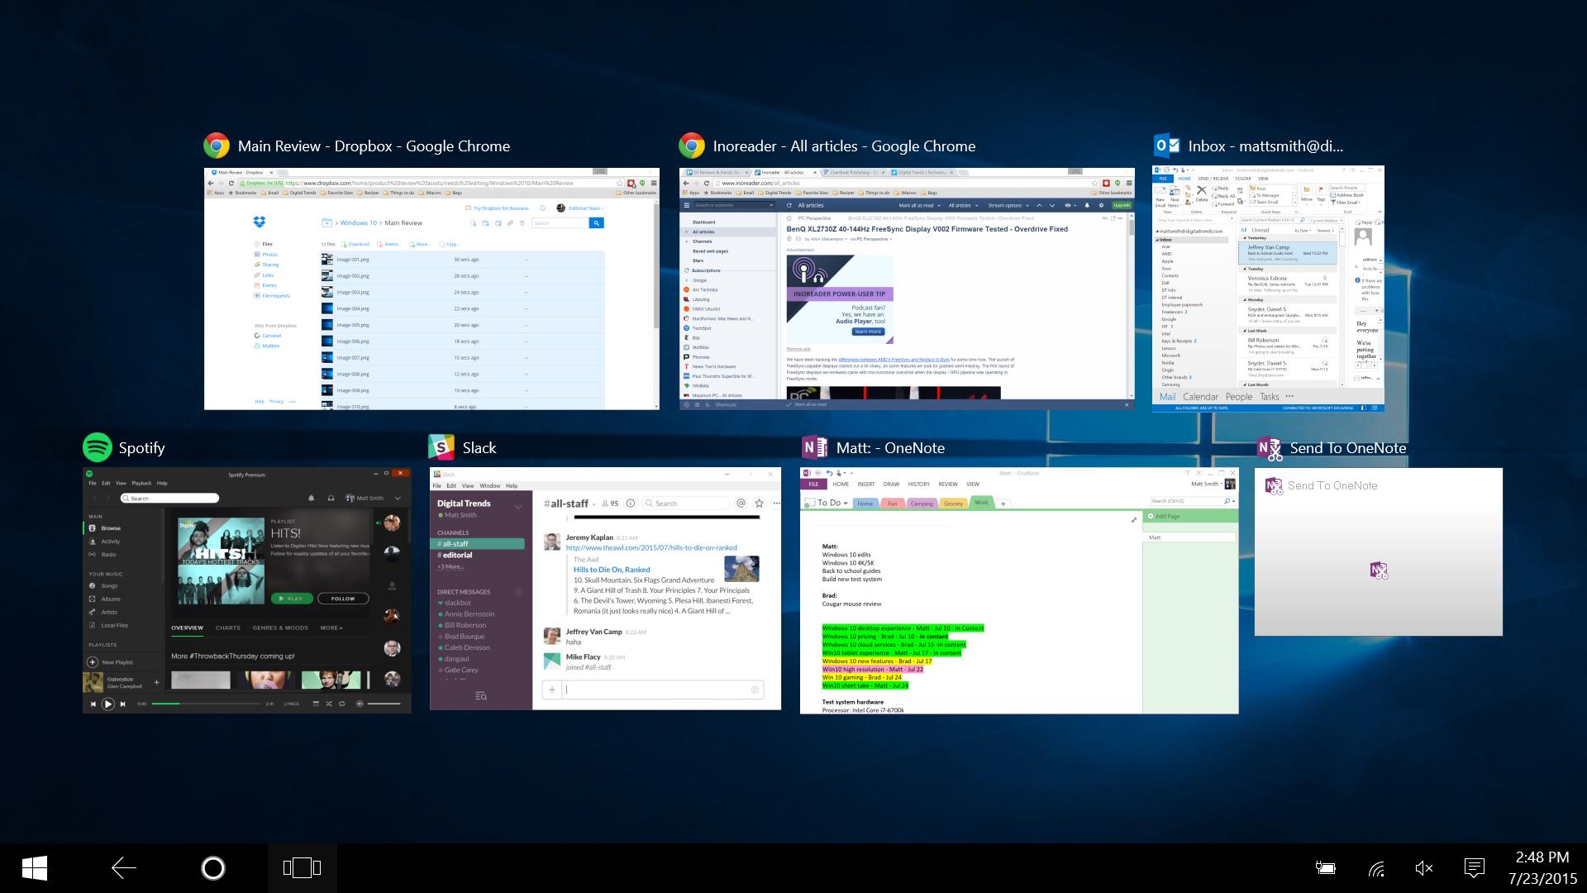Click the Slack app logo in Task View
1587x893 pixels.
(x=441, y=447)
